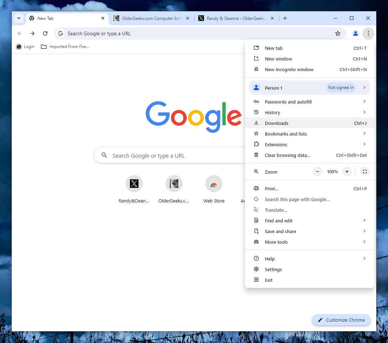Viewport: 388px width, 343px height.
Task: Click the gear icon beside Settings
Action: (x=256, y=269)
